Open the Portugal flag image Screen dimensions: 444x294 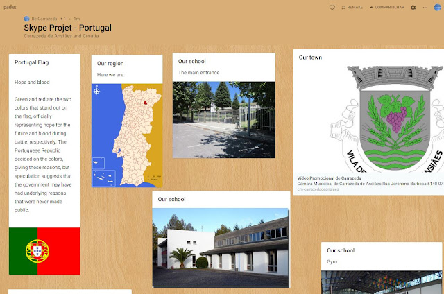click(x=44, y=251)
